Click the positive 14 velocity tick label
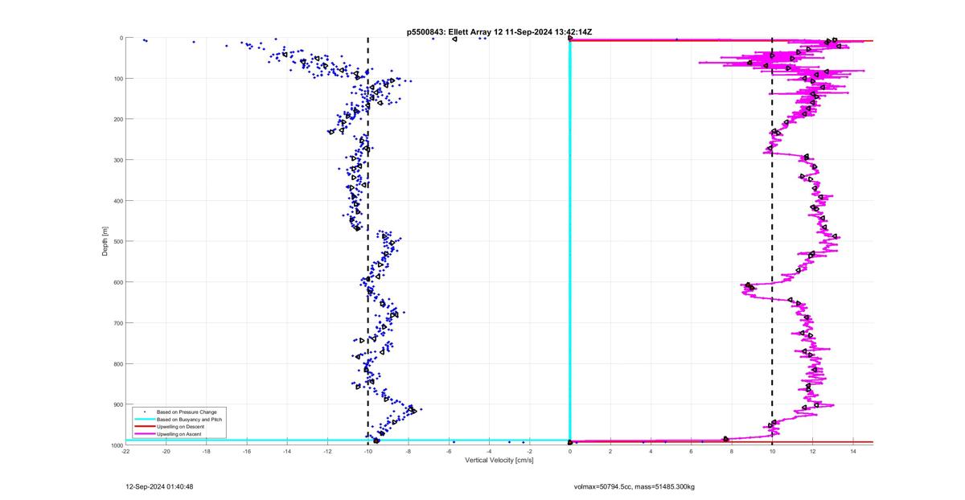 pos(852,452)
